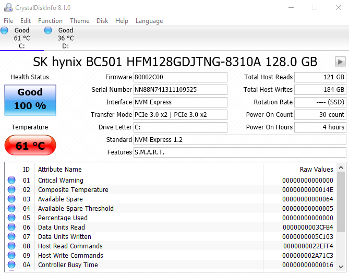Click status orb for Data Units Read row
Screen dimensions: 349x276
click(11, 227)
